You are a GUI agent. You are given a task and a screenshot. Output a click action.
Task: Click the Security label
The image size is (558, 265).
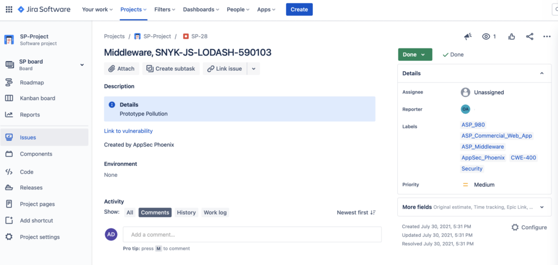(472, 169)
